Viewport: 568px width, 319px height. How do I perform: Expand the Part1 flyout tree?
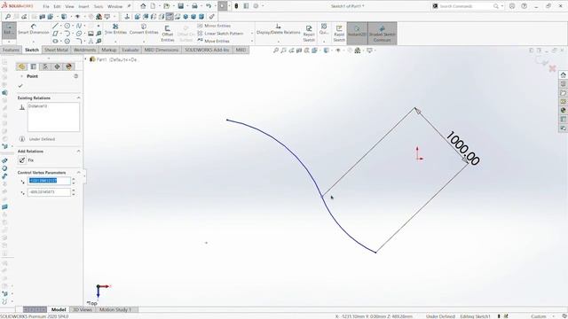coord(86,59)
